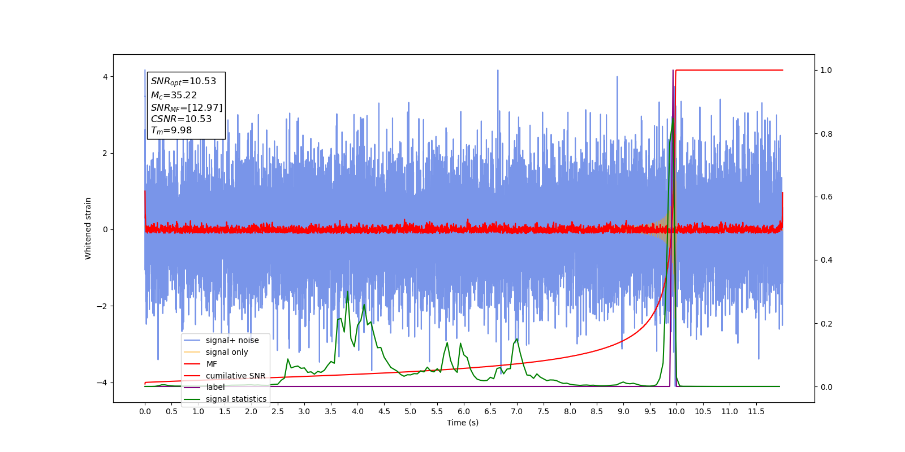Click the left axis tick label 4
This screenshot has width=905, height=452.
click(x=105, y=77)
